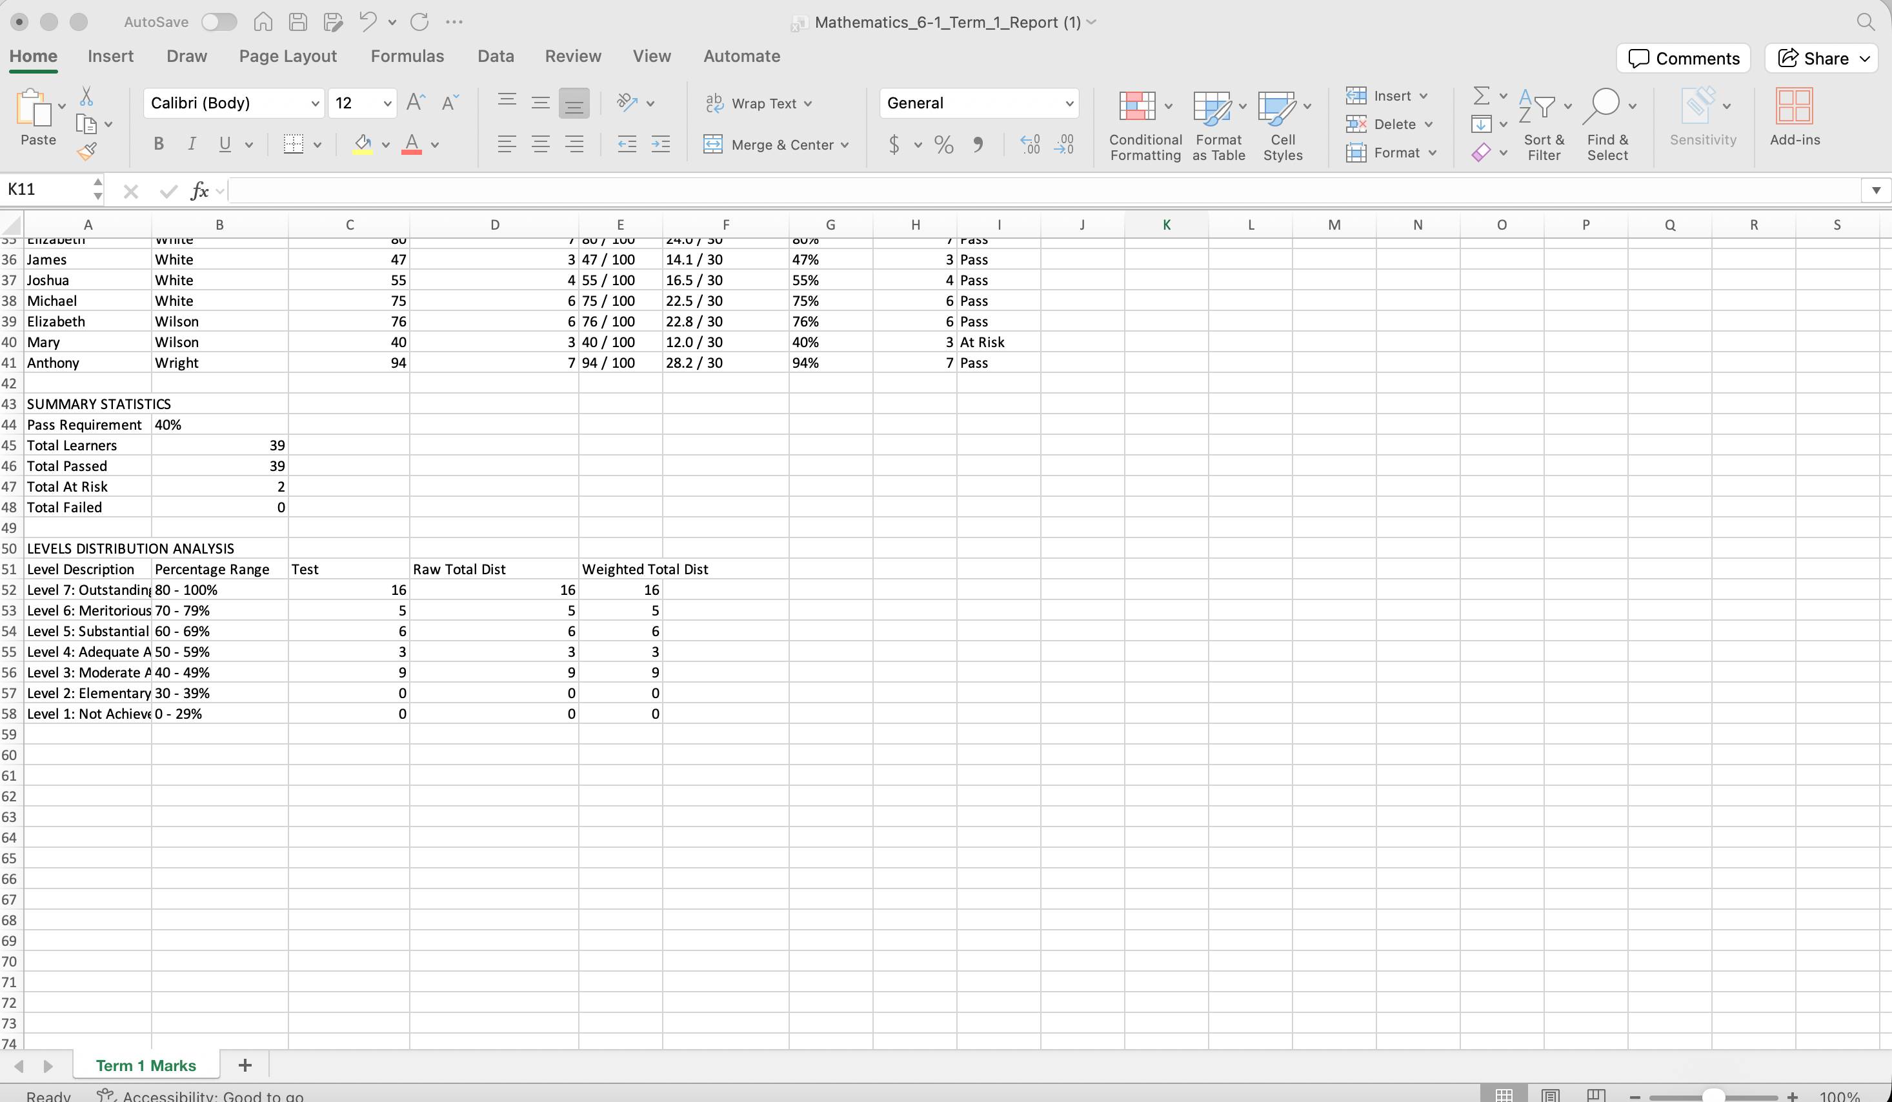The image size is (1892, 1102).
Task: Turn off AutoSave
Action: coord(219,22)
